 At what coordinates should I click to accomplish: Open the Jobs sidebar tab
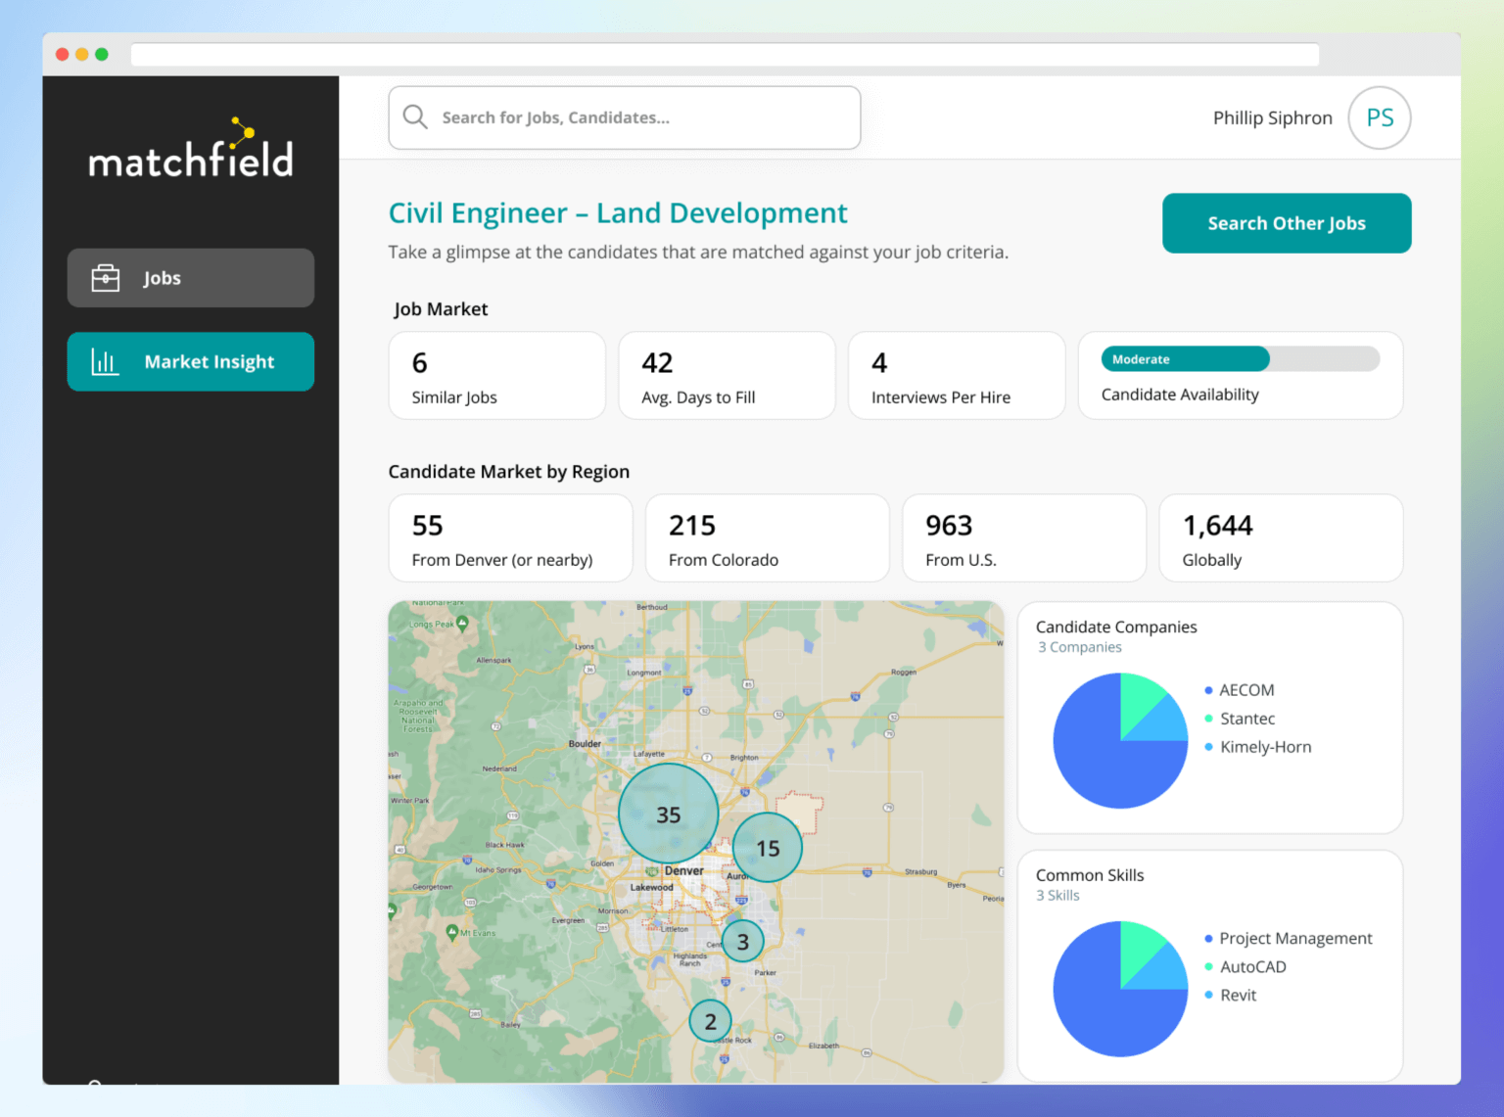pyautogui.click(x=191, y=278)
